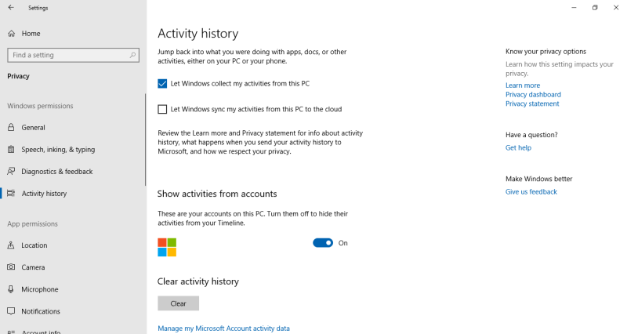Open Speech, inking, & typing settings
The width and height of the screenshot is (627, 334).
58,150
